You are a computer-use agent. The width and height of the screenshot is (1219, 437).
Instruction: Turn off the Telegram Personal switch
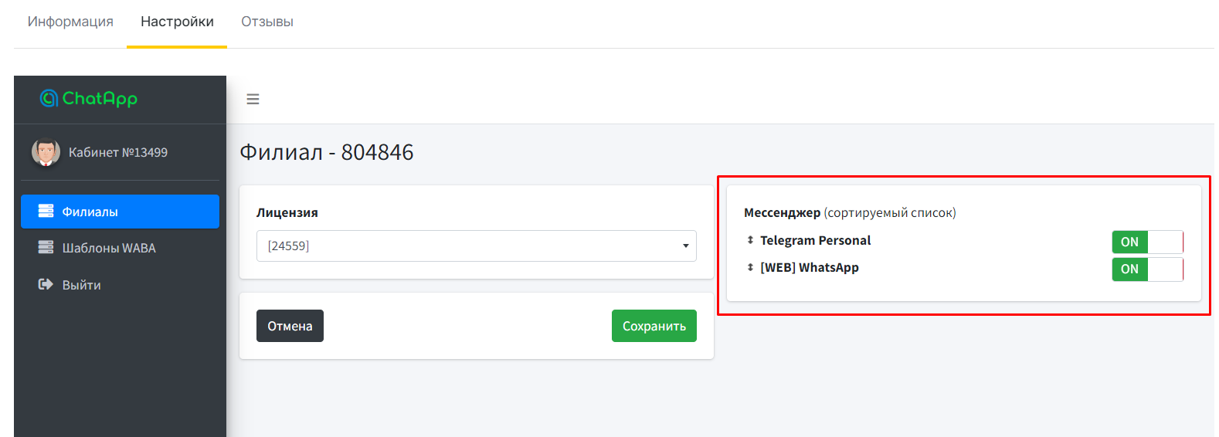pyautogui.click(x=1147, y=242)
